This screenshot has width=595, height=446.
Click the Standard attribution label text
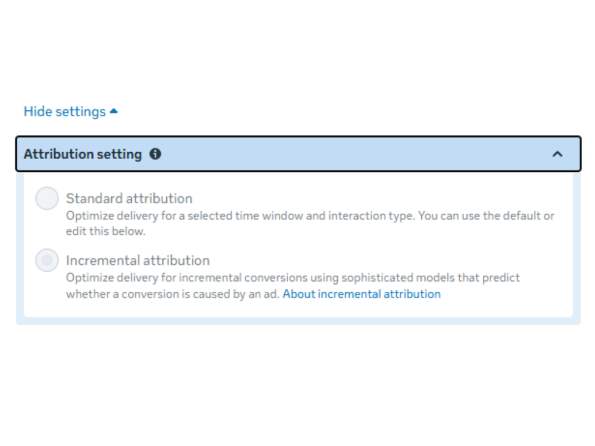129,199
